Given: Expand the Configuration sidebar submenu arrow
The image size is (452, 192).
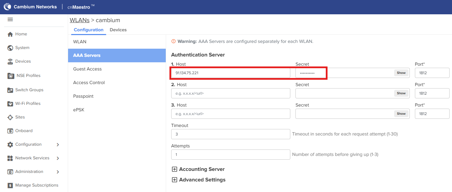Looking at the screenshot, I should pyautogui.click(x=58, y=145).
